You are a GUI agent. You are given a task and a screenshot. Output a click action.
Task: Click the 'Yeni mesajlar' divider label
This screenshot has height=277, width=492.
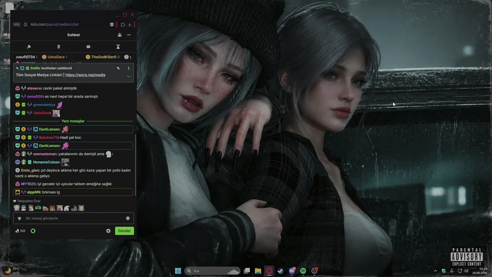[73, 121]
